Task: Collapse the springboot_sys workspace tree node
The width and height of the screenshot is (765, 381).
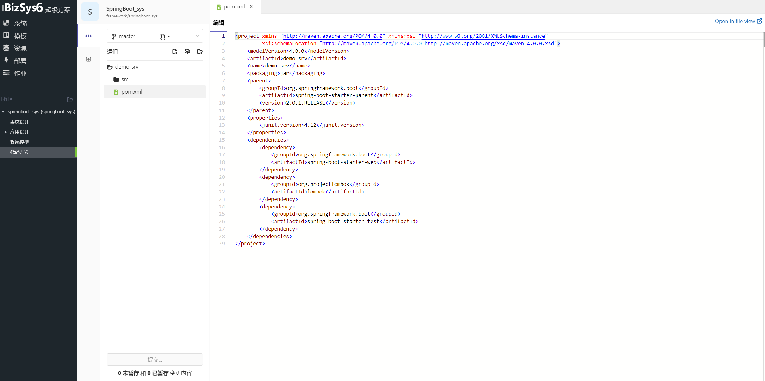Action: (3, 112)
